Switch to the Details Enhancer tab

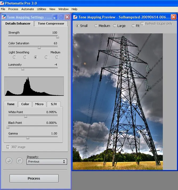pos(18,23)
